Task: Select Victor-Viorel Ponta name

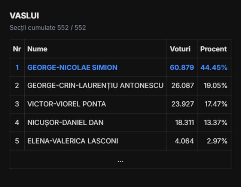Action: click(x=67, y=104)
